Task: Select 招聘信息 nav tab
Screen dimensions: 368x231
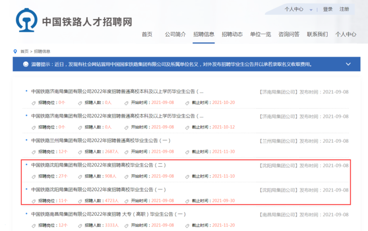Action: (x=204, y=34)
